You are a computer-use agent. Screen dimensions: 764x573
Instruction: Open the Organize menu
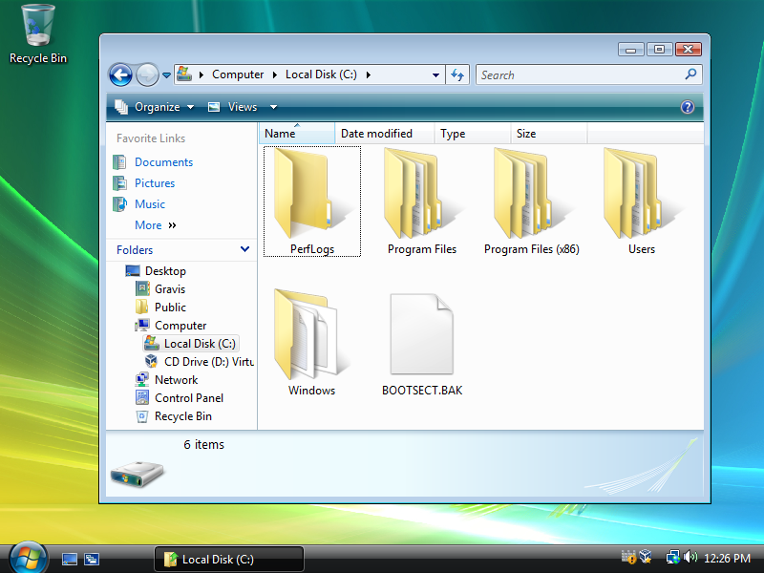point(155,107)
